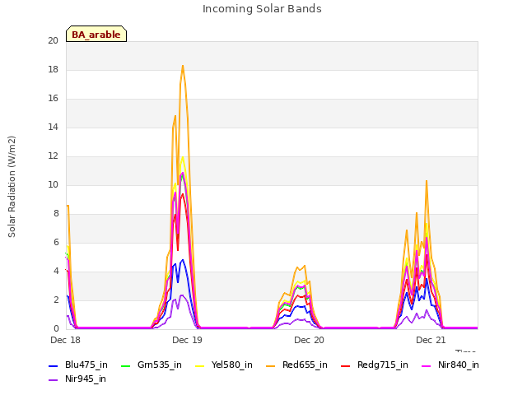Click the Dec 19 x-axis tick label
This screenshot has height=395, width=527.
tap(187, 340)
